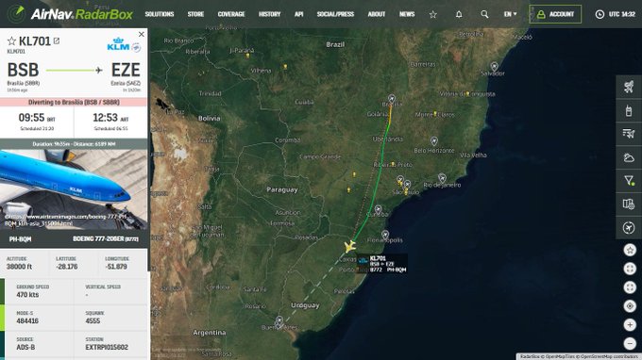
Task: Click the KLM Boeing 777 photo thumbnail
Action: [x=74, y=189]
